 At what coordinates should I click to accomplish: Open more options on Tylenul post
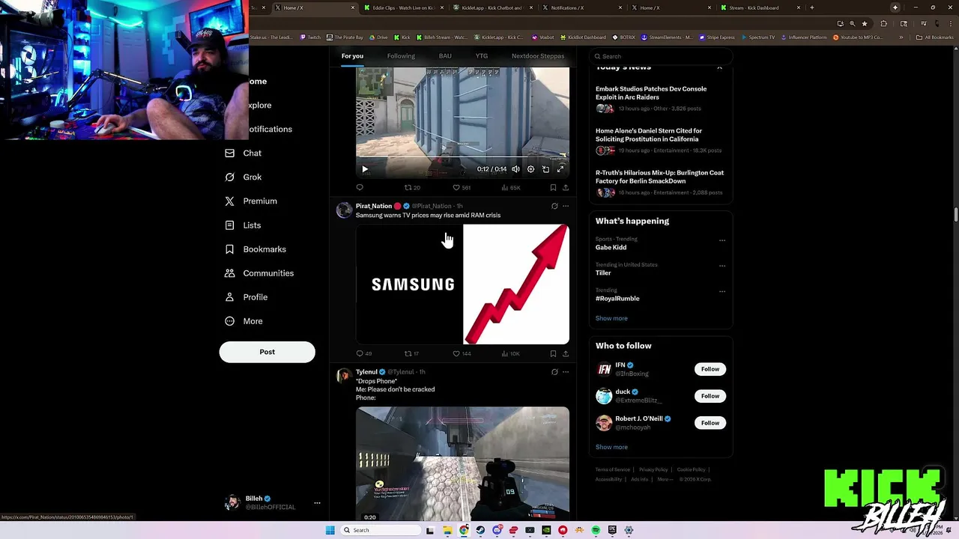pyautogui.click(x=566, y=372)
